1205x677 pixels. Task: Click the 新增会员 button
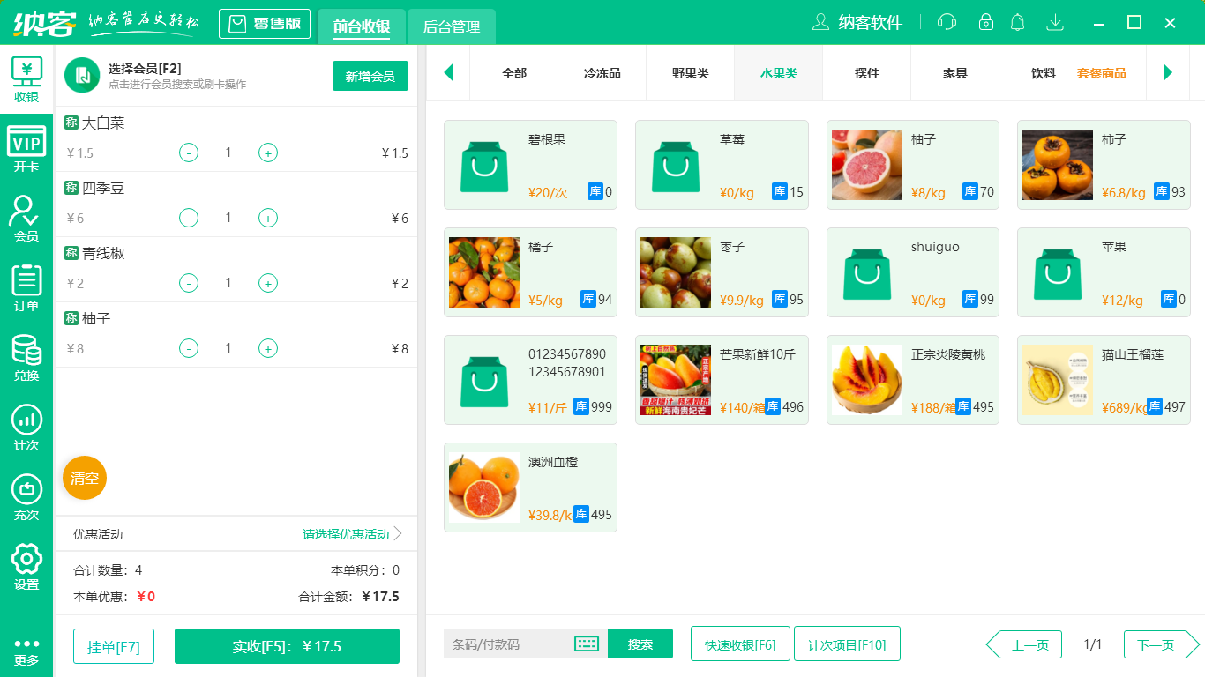click(370, 76)
